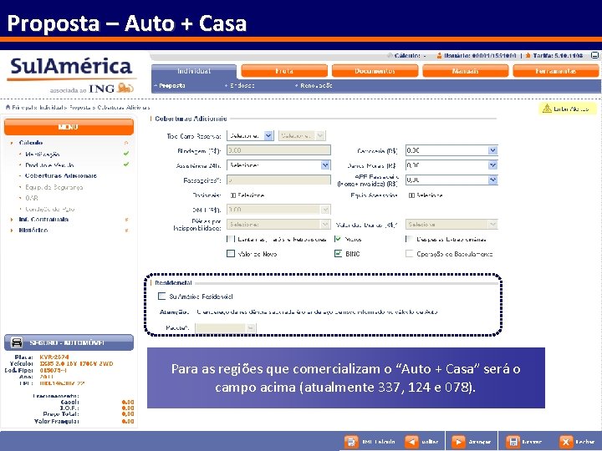The image size is (602, 451).
Task: Click the print Calculo icon in bottom bar
Action: [x=350, y=442]
